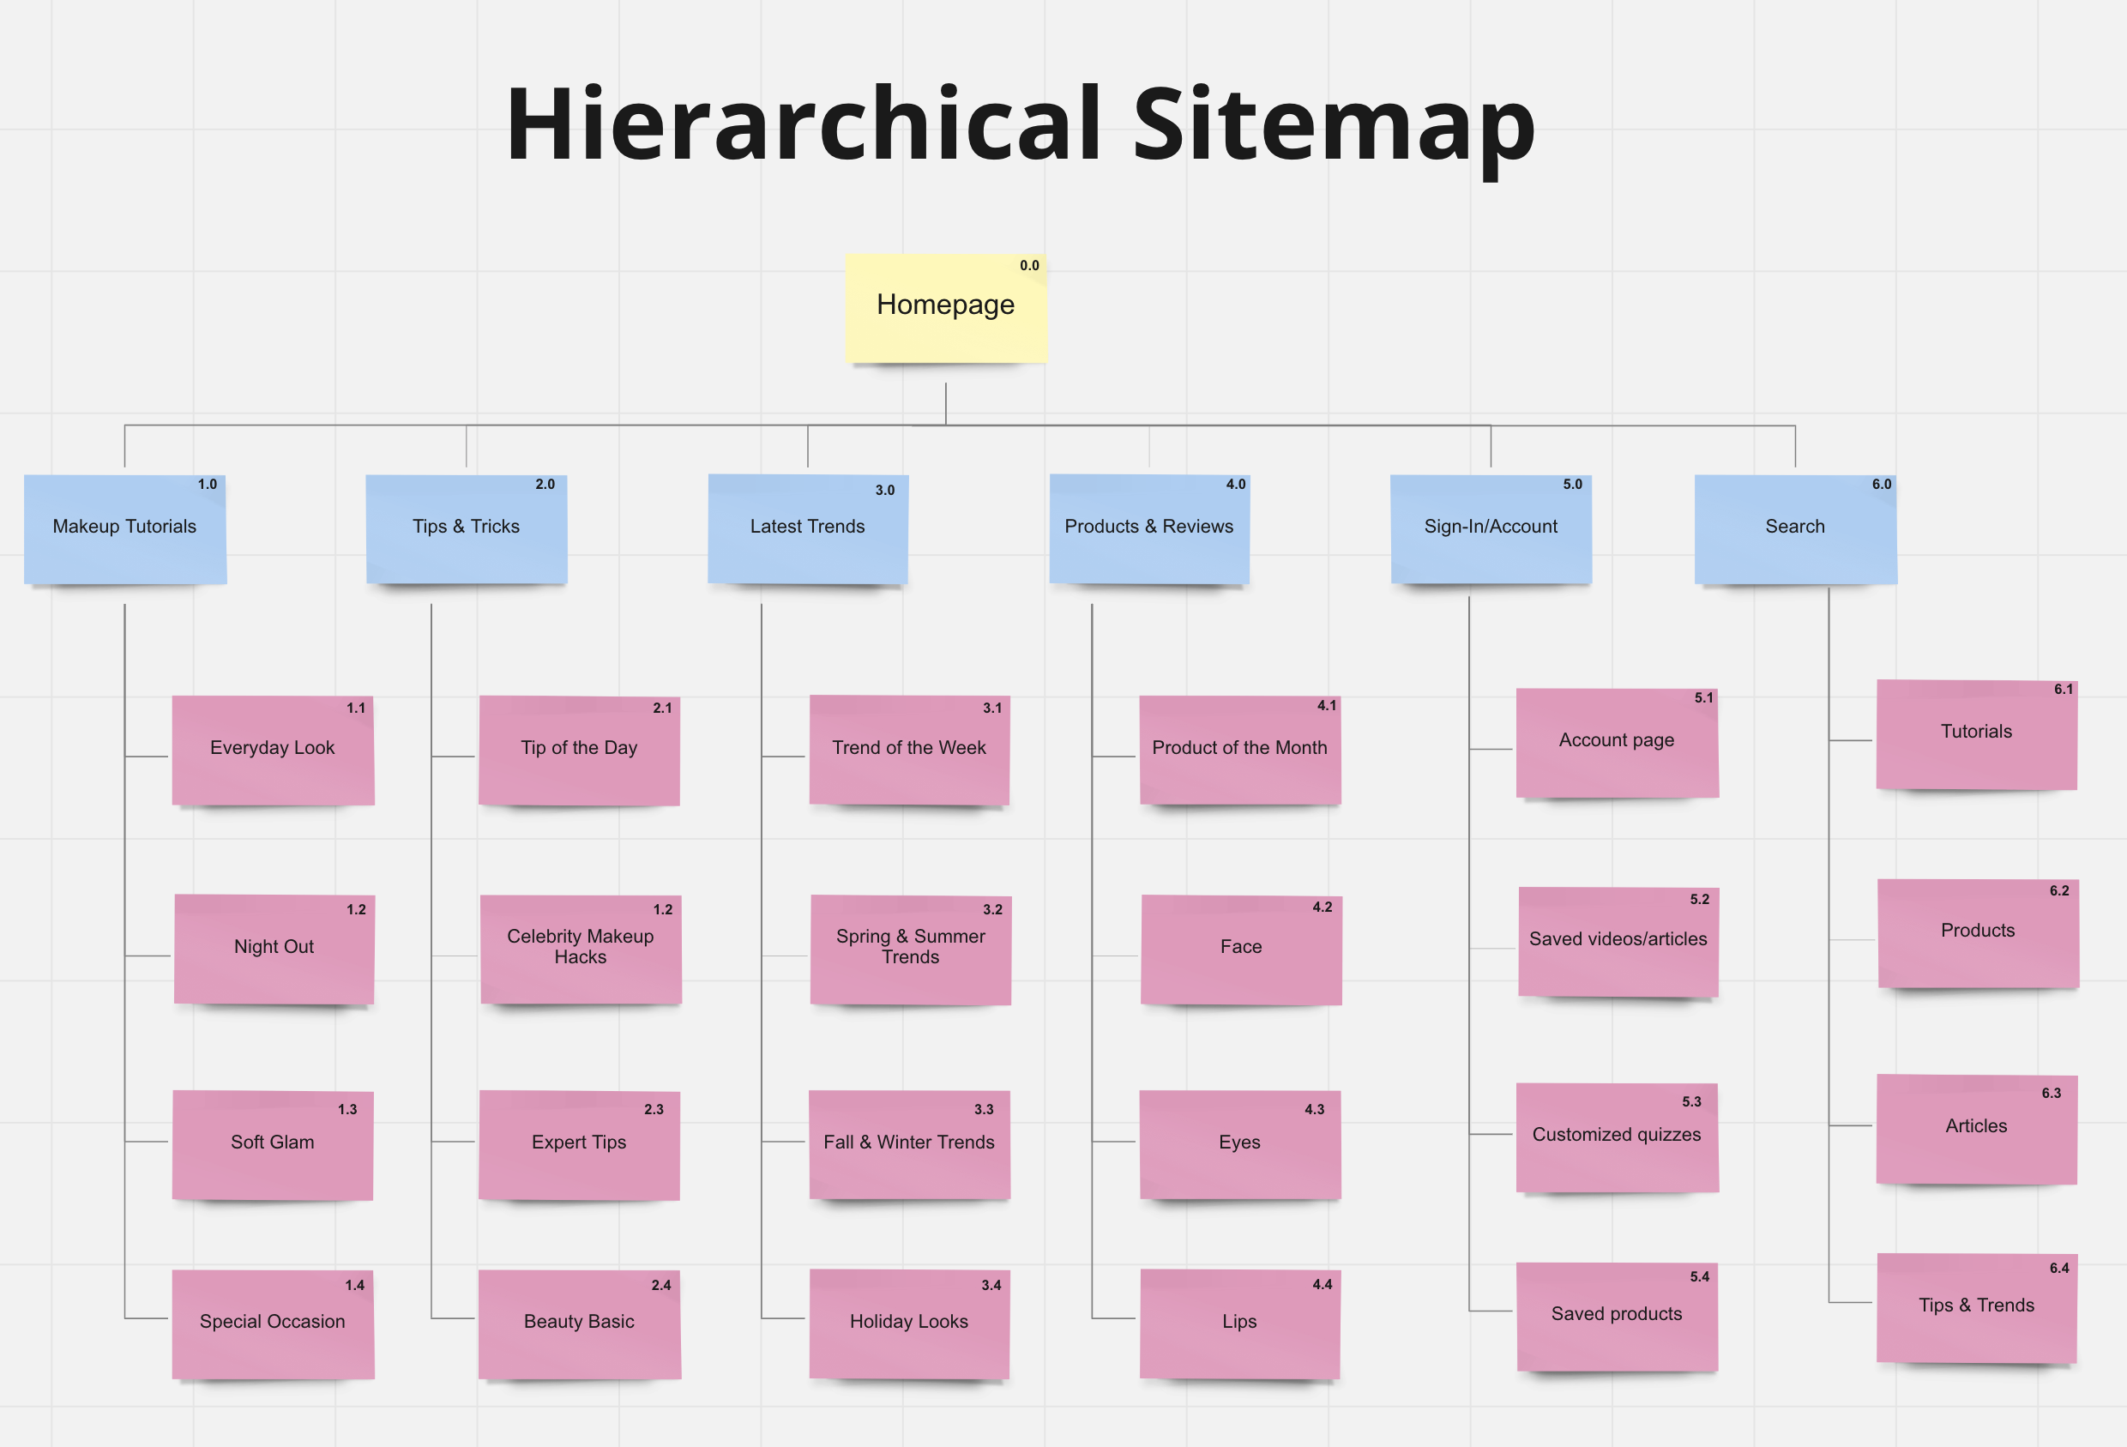Click the Sign-In/Account sticky note
Viewport: 2127px width, 1447px height.
[x=1490, y=529]
